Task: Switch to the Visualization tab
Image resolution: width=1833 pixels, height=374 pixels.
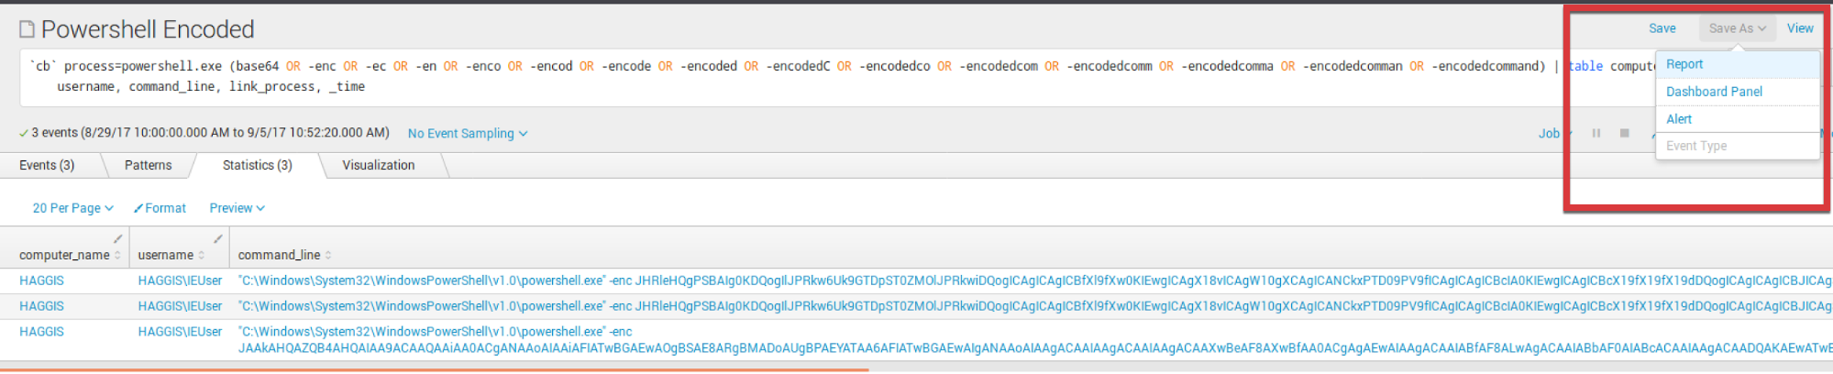Action: click(378, 165)
